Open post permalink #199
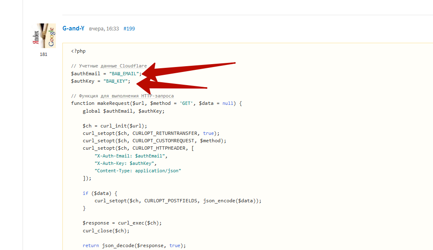This screenshot has width=433, height=250. point(129,28)
